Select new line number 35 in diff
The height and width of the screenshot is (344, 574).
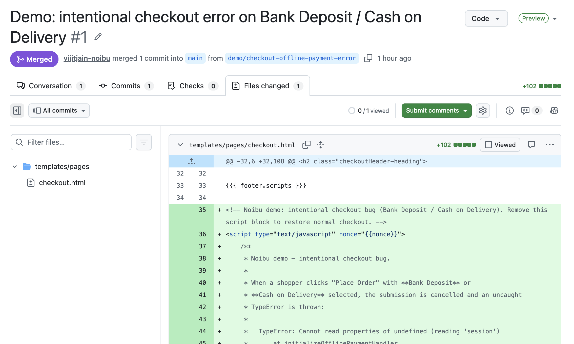[202, 210]
